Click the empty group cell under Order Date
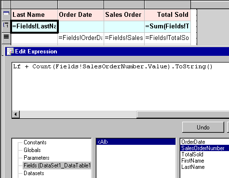 (81, 26)
